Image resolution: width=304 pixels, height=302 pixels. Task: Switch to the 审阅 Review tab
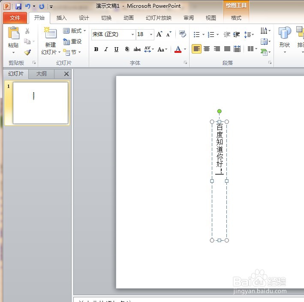coord(189,18)
